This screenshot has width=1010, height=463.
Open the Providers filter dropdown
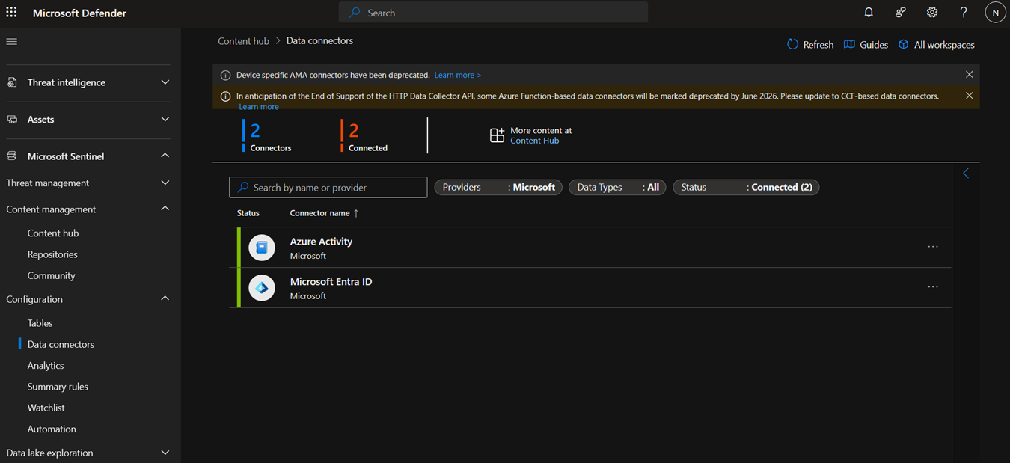click(x=498, y=187)
